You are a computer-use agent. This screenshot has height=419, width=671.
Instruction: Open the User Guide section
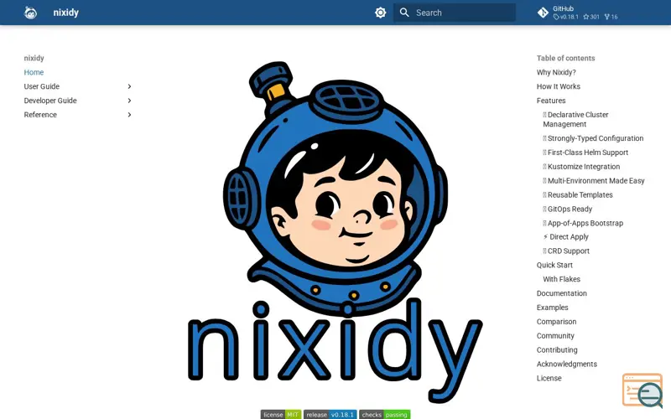[41, 86]
